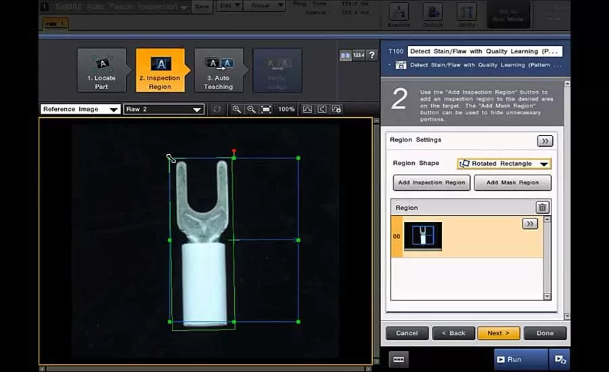Click the Back button
The width and height of the screenshot is (609, 372).
tap(453, 333)
